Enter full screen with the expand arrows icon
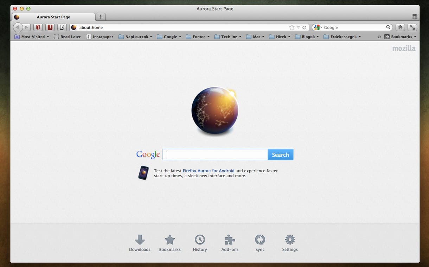Image resolution: width=429 pixels, height=267 pixels. [412, 27]
